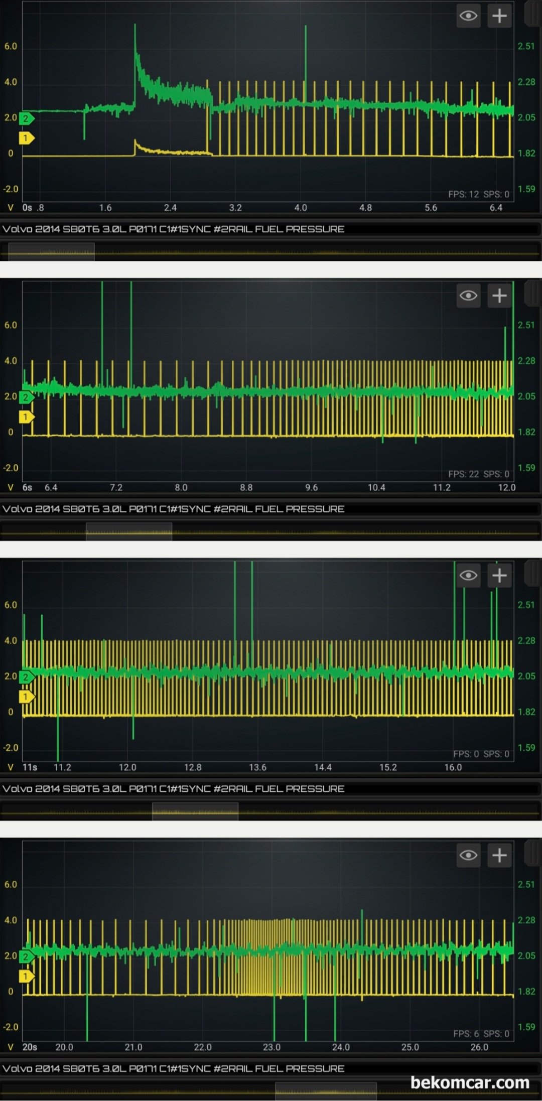
Task: Select yellow channel 1 marker in the 0s panel
Action: 27,138
